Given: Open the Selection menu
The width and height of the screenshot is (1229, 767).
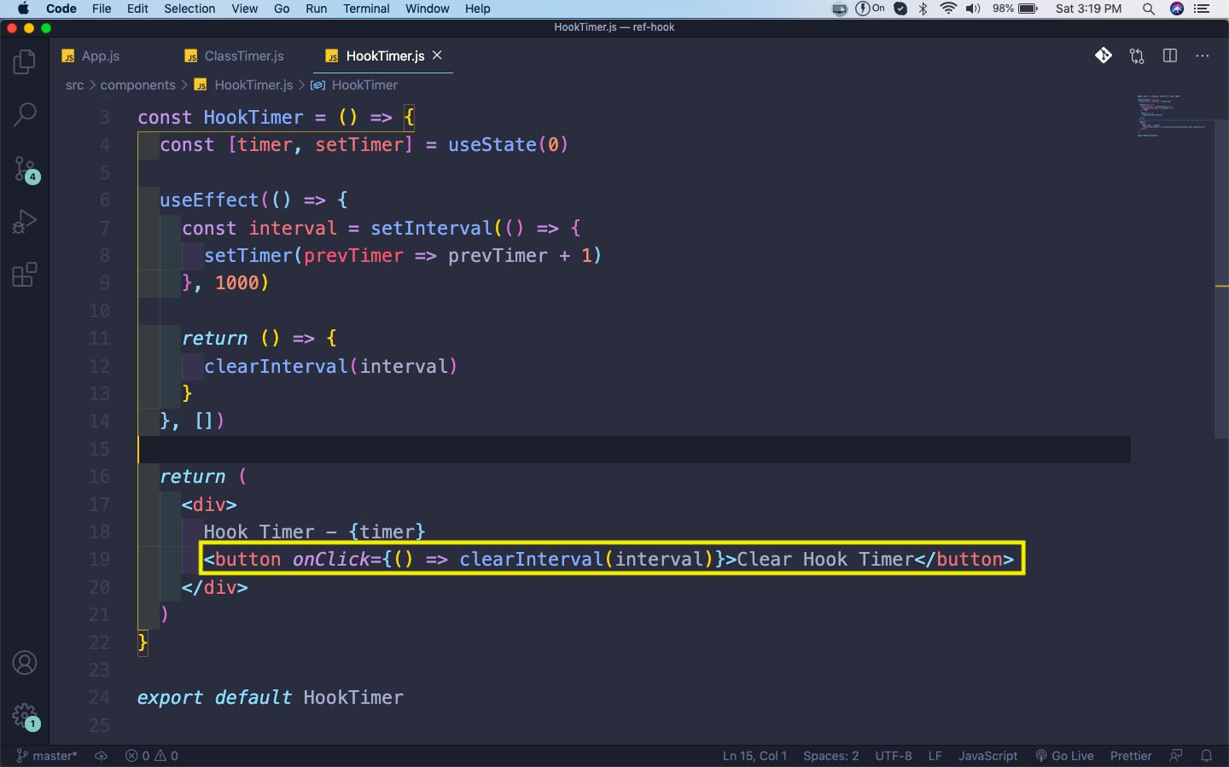Looking at the screenshot, I should 189,9.
